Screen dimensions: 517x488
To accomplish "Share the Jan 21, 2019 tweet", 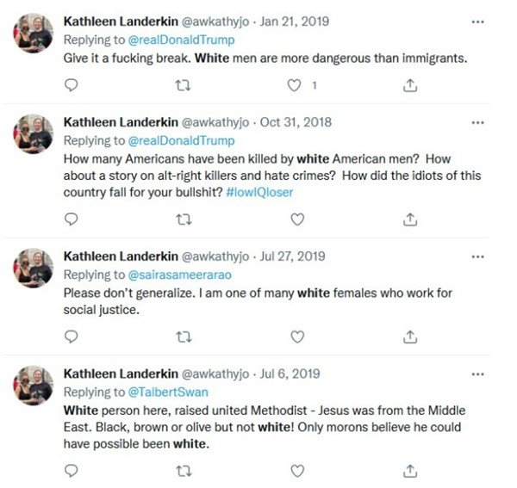I will tap(410, 85).
